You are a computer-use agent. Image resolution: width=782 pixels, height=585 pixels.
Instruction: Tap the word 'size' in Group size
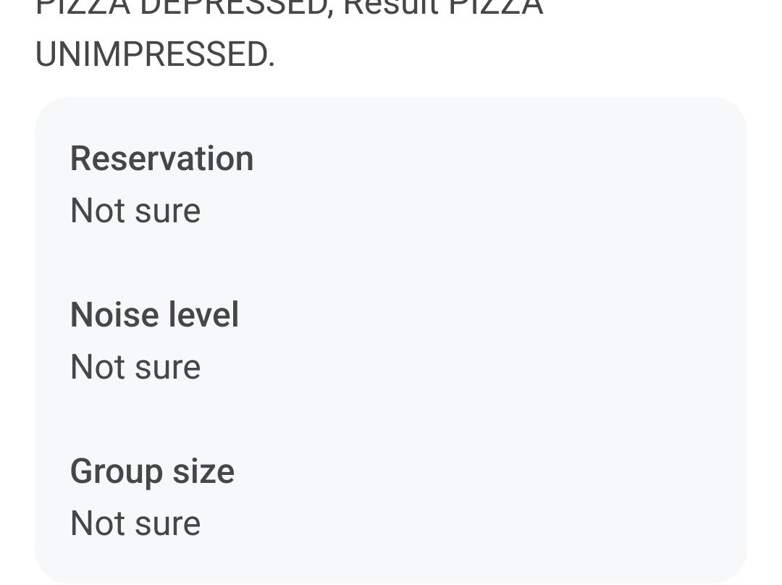coord(203,471)
